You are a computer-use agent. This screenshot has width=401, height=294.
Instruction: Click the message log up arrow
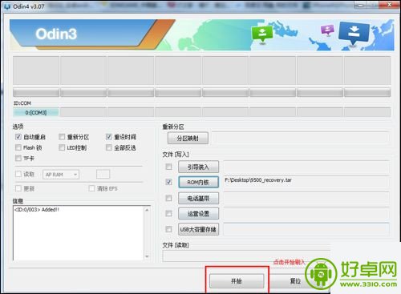[x=147, y=210]
